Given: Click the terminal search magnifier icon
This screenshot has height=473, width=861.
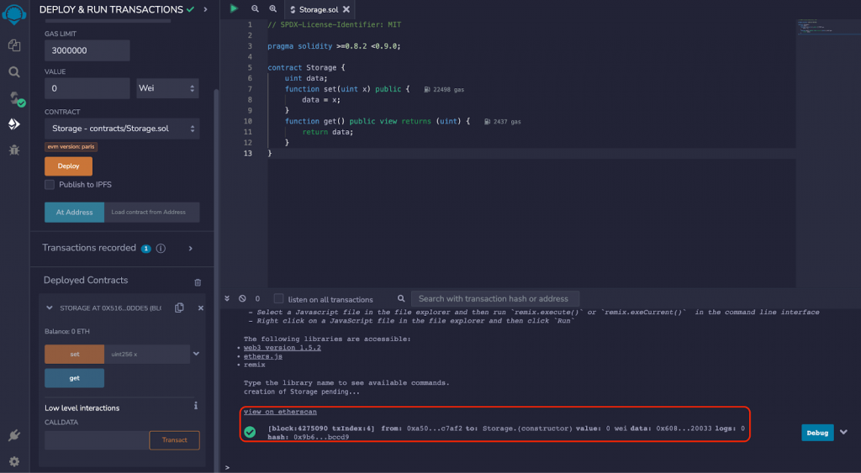Looking at the screenshot, I should 401,298.
